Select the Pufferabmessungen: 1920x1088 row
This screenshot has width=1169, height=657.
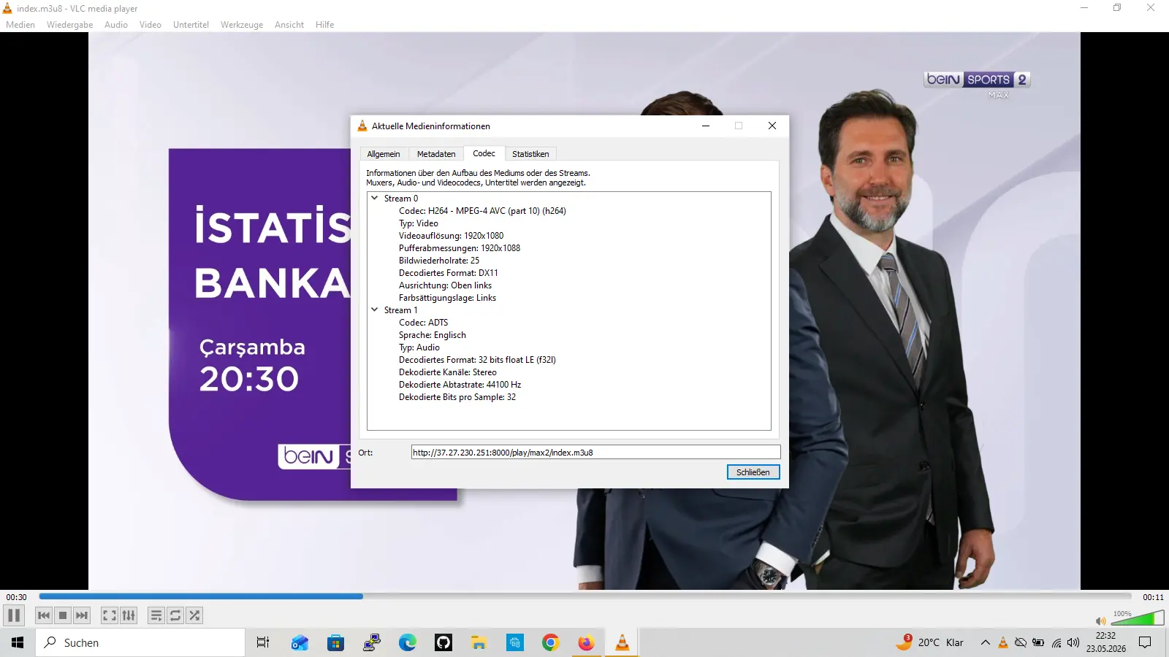click(x=460, y=248)
